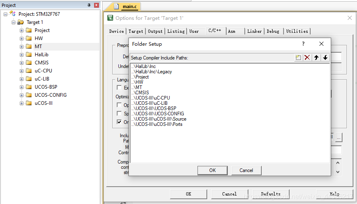Open the Debug tab
This screenshot has width=357, height=204.
point(273,31)
